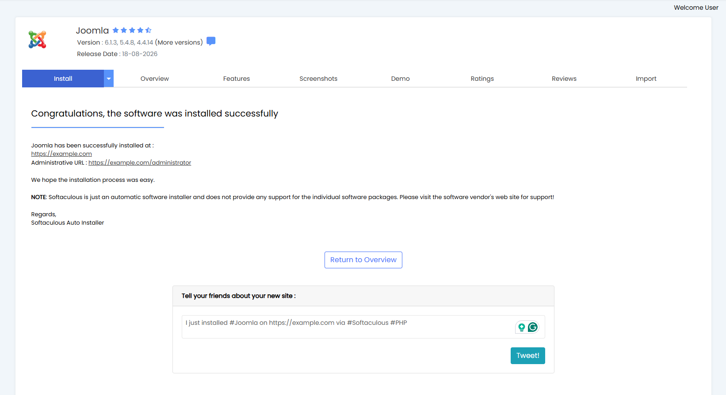Open the blue chat bubble icon beside versions
726x395 pixels.
[211, 41]
